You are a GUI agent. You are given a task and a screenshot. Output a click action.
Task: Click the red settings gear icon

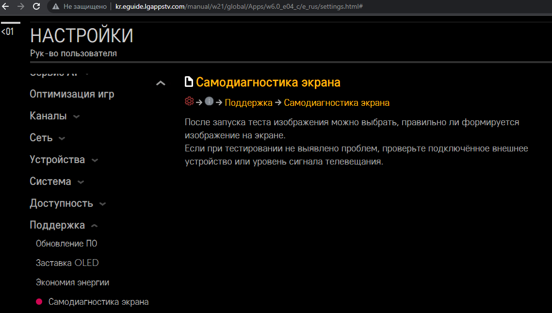[189, 101]
